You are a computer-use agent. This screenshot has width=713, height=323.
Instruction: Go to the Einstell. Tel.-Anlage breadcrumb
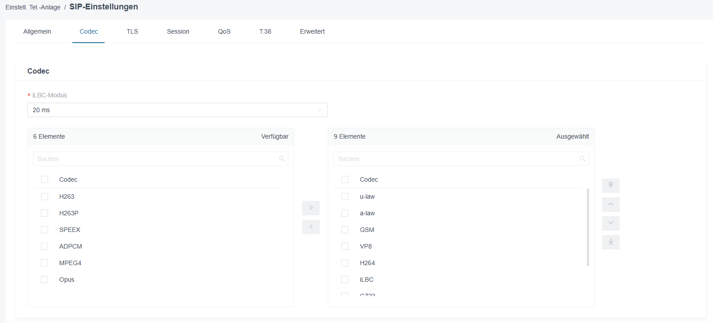33,7
